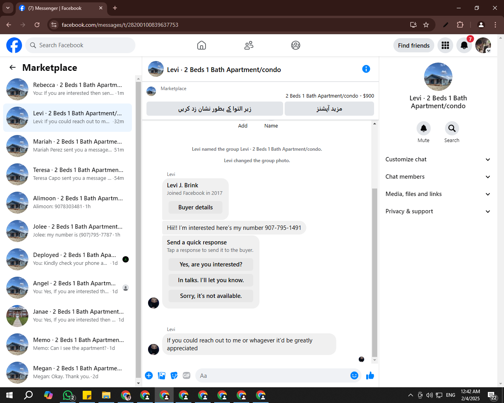Mute the Levi conversation
504x403 pixels.
coord(424,128)
